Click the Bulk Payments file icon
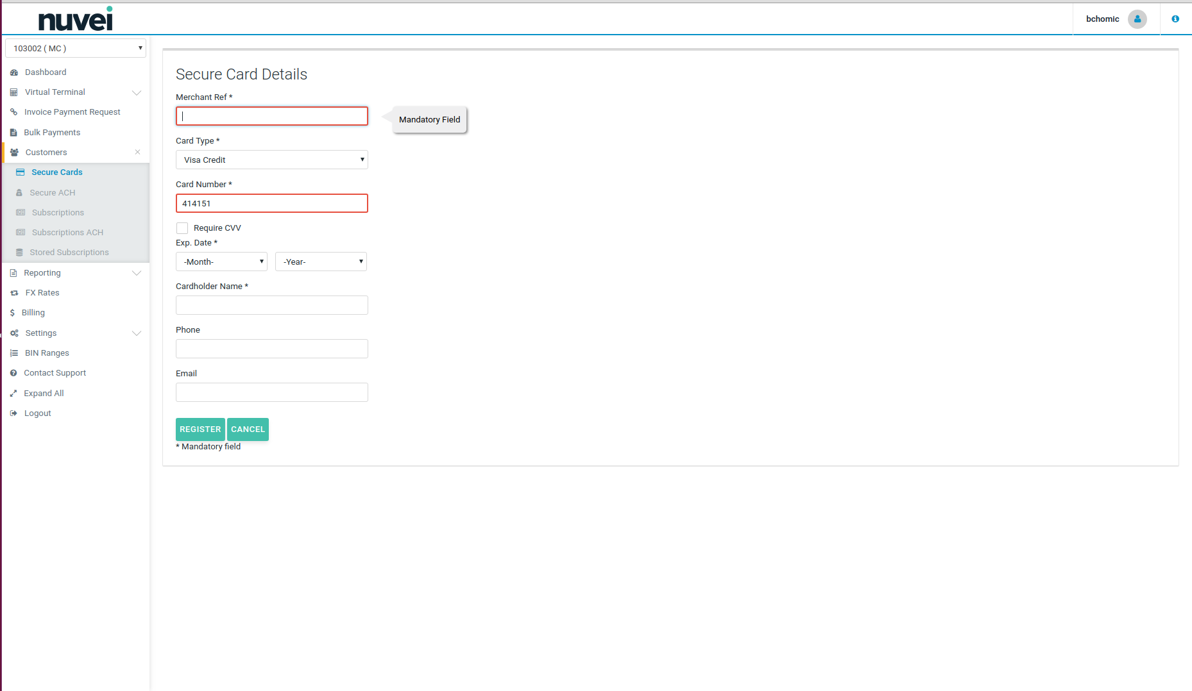 pyautogui.click(x=13, y=133)
